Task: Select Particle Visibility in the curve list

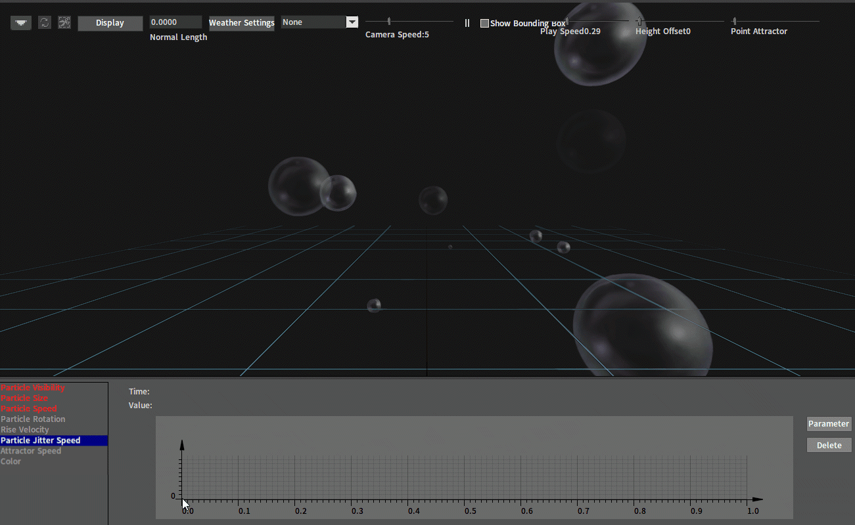Action: pyautogui.click(x=54, y=388)
